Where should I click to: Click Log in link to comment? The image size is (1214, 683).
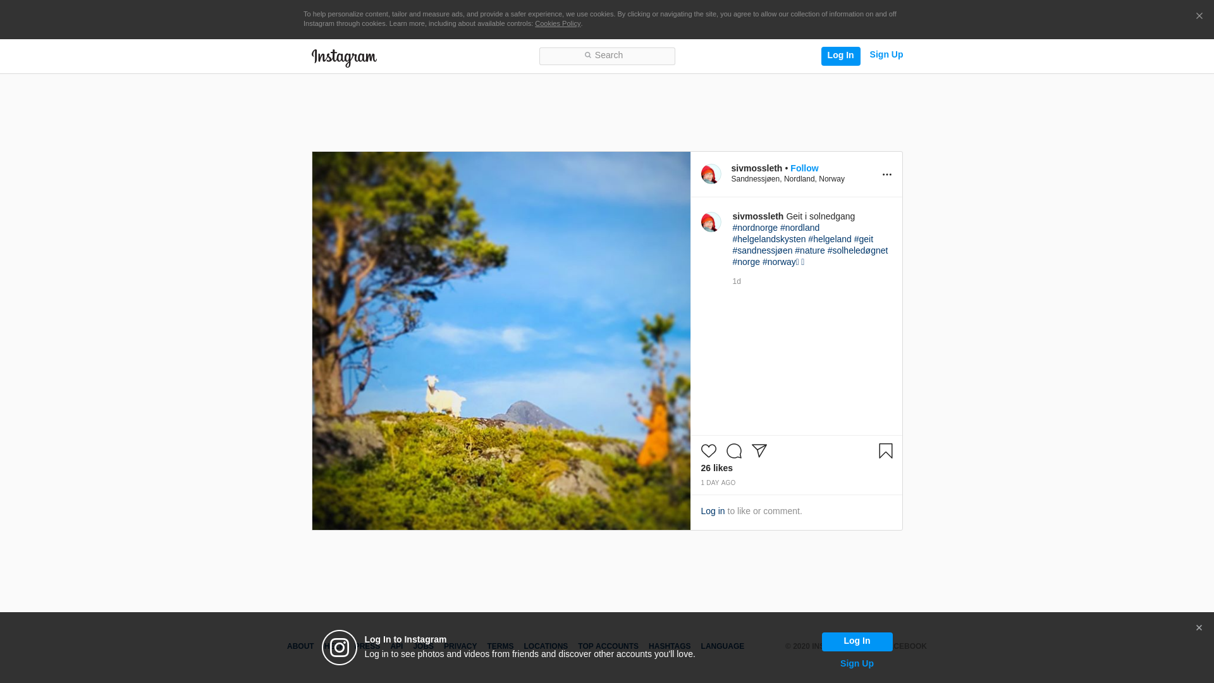tap(713, 511)
